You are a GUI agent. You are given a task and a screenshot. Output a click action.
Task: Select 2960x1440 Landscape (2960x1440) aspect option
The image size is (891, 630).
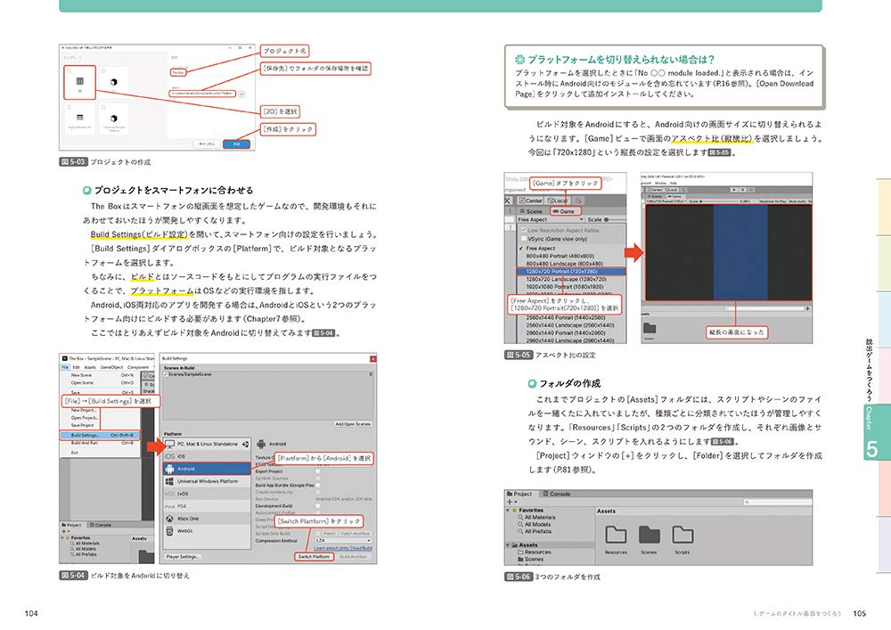pos(570,340)
